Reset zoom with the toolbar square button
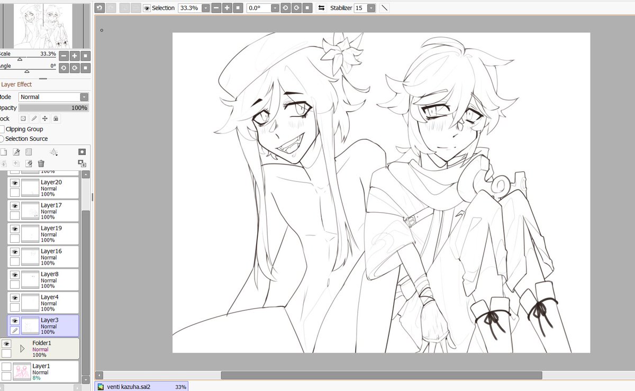Viewport: 635px width, 391px height. click(238, 8)
